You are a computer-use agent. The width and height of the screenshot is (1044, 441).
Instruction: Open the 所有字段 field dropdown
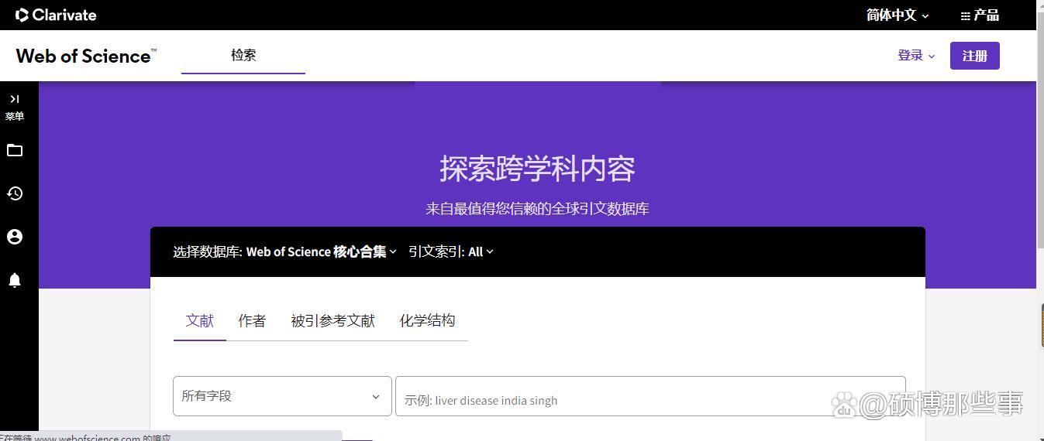(x=282, y=396)
